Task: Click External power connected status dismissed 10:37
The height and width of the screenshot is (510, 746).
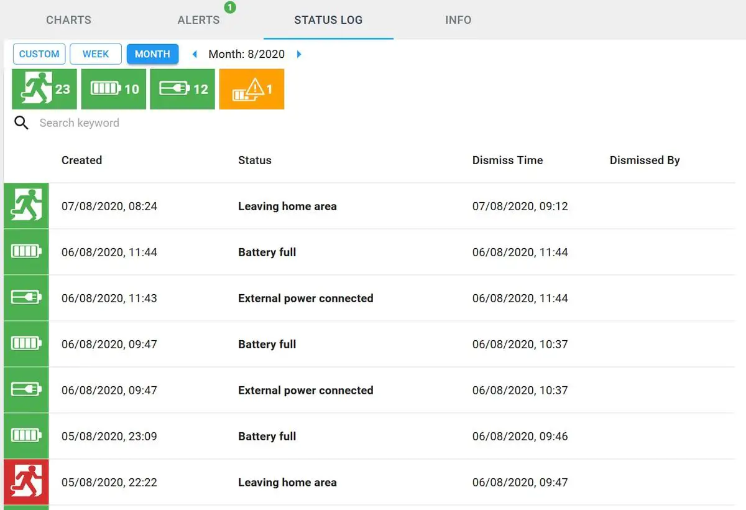Action: [306, 390]
